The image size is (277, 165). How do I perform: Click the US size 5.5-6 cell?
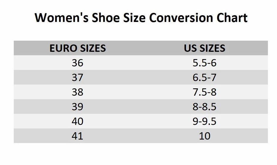point(205,63)
